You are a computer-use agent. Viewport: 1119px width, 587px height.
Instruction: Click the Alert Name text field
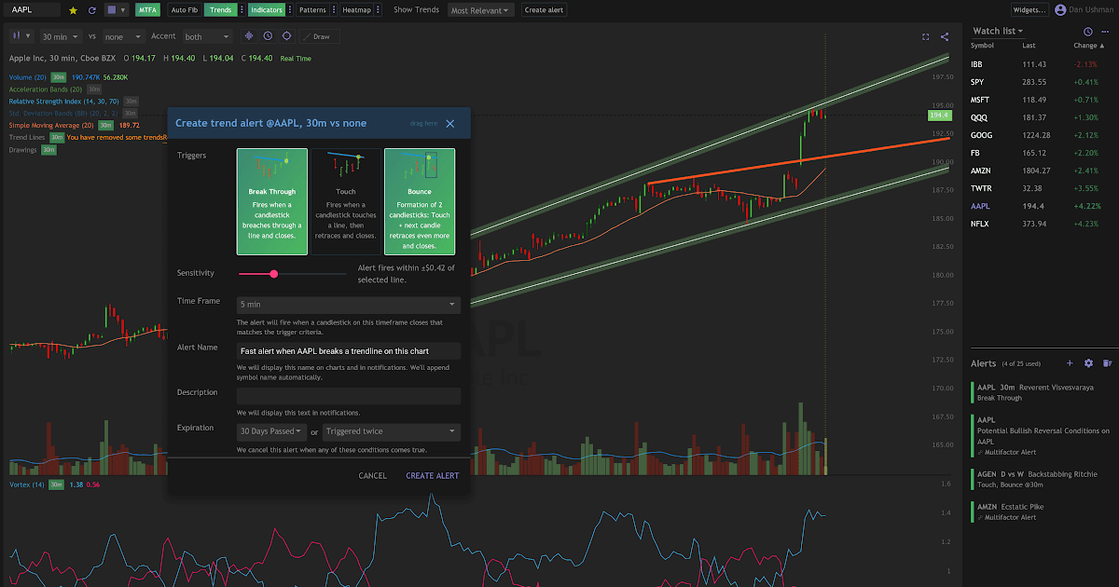point(349,351)
